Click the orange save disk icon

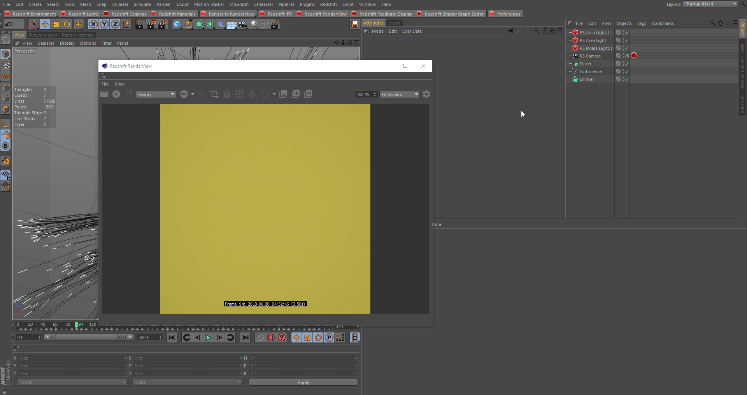click(x=354, y=24)
